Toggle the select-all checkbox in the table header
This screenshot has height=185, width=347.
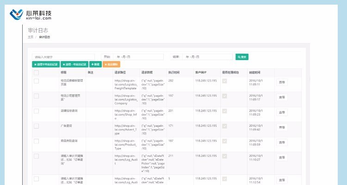(36, 73)
